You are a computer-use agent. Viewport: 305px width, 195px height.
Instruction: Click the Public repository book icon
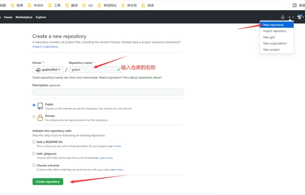(40, 106)
